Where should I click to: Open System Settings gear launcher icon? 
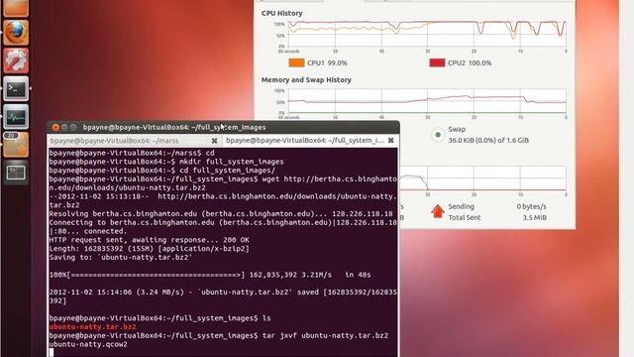coord(16,60)
